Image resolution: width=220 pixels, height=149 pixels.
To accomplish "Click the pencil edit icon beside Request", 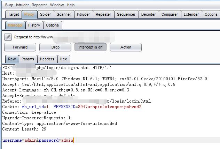I will click(x=8, y=37).
